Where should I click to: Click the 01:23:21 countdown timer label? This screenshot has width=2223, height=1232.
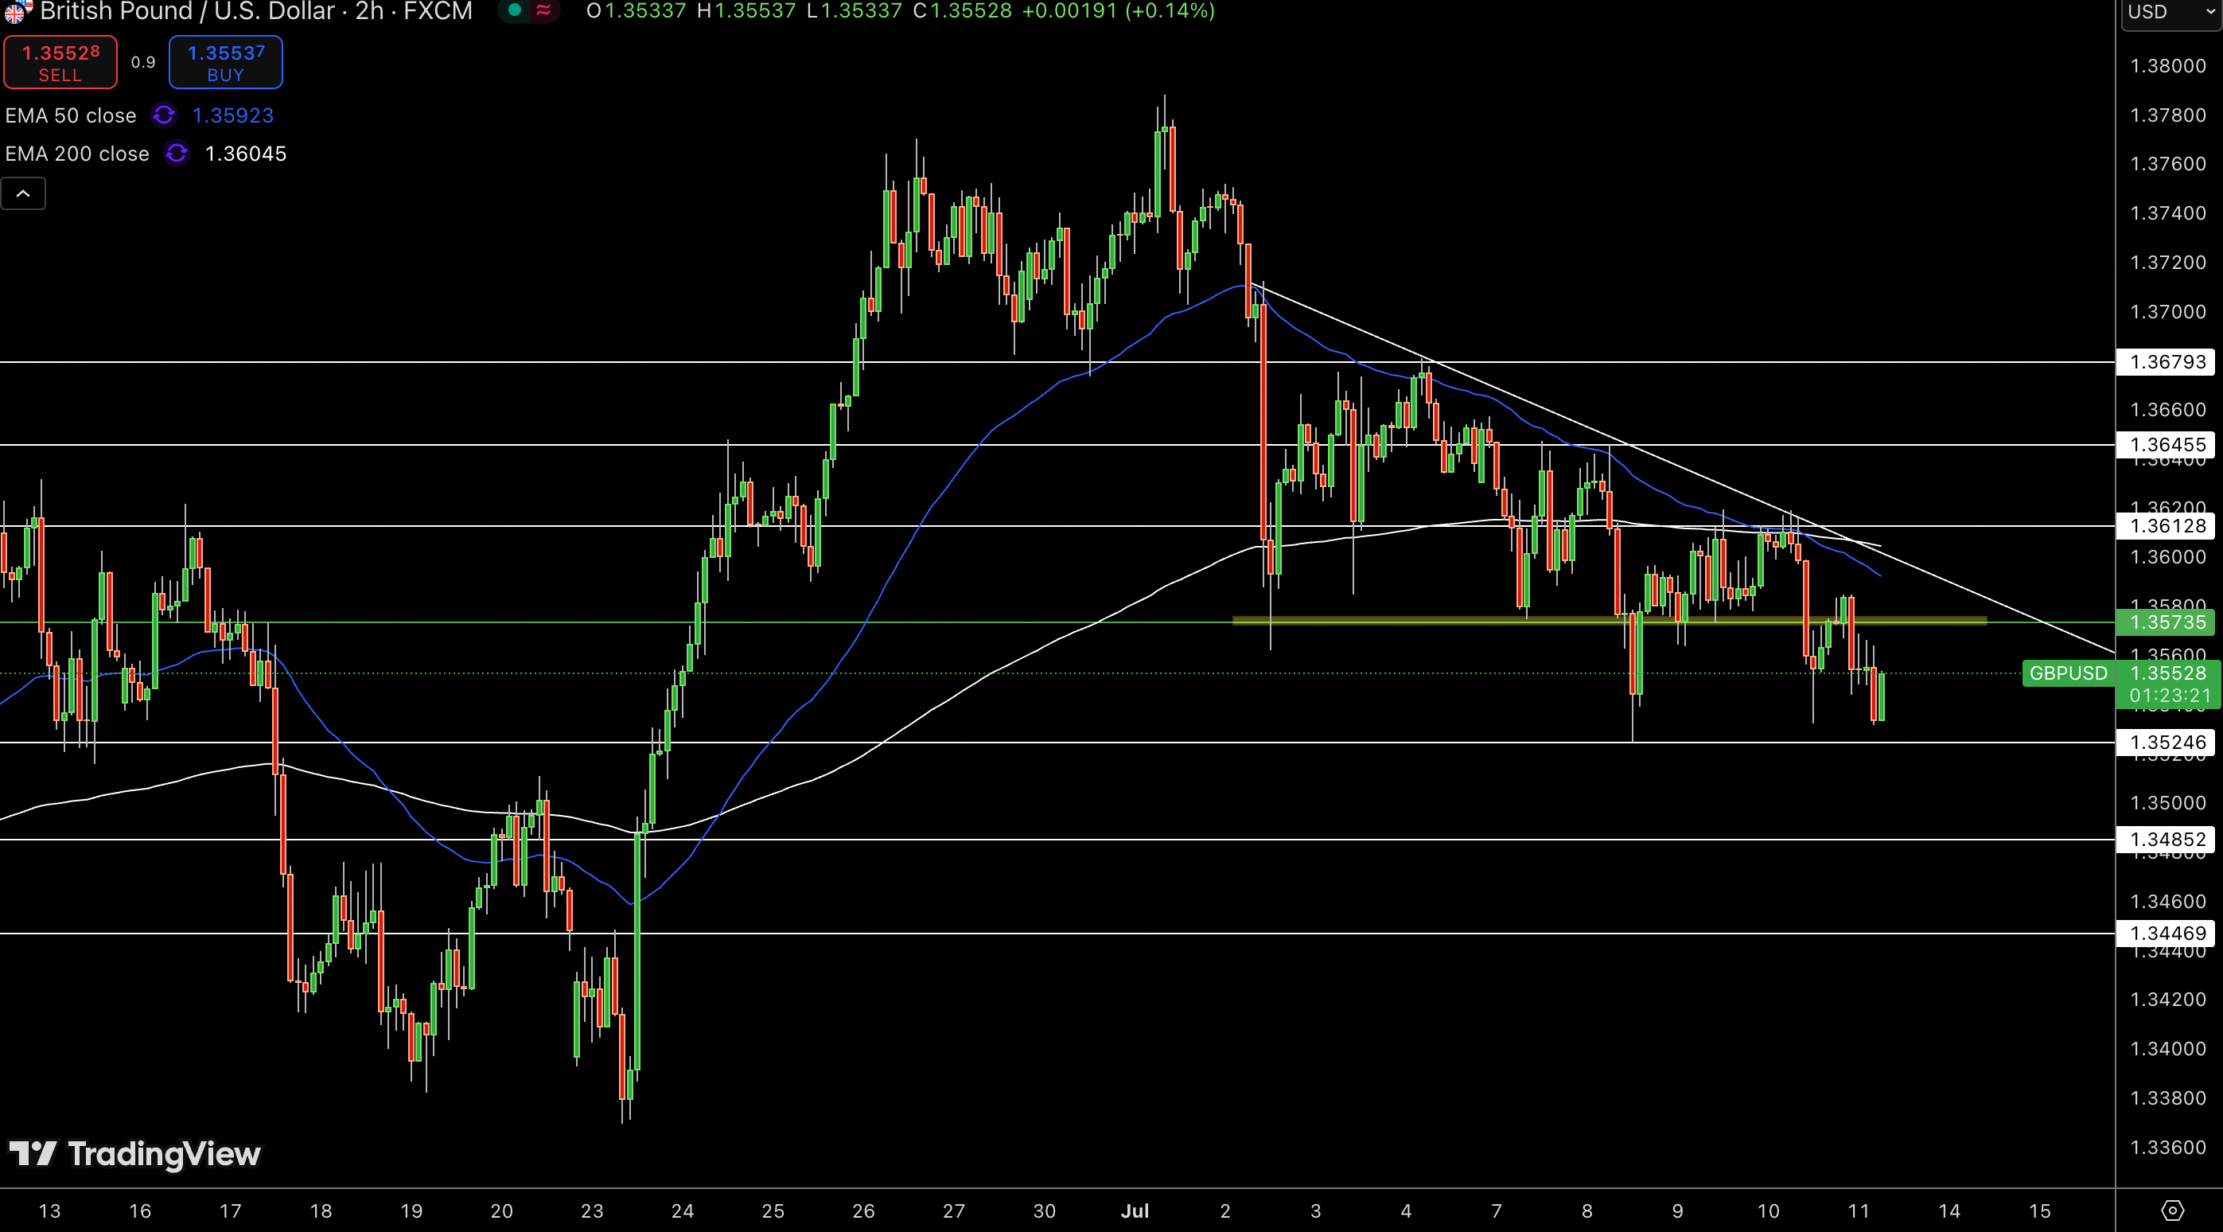(x=2170, y=696)
